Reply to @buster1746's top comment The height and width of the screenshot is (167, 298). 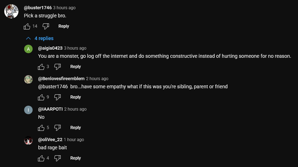pos(64,26)
